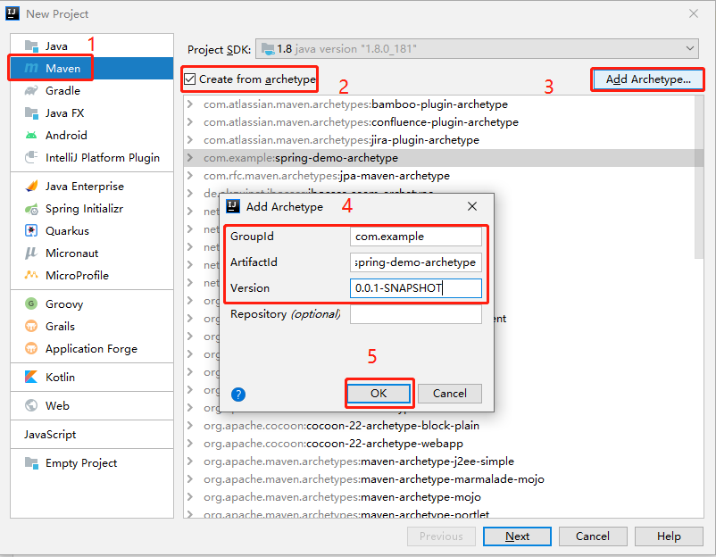Click the Repository (optional) field

click(x=415, y=314)
